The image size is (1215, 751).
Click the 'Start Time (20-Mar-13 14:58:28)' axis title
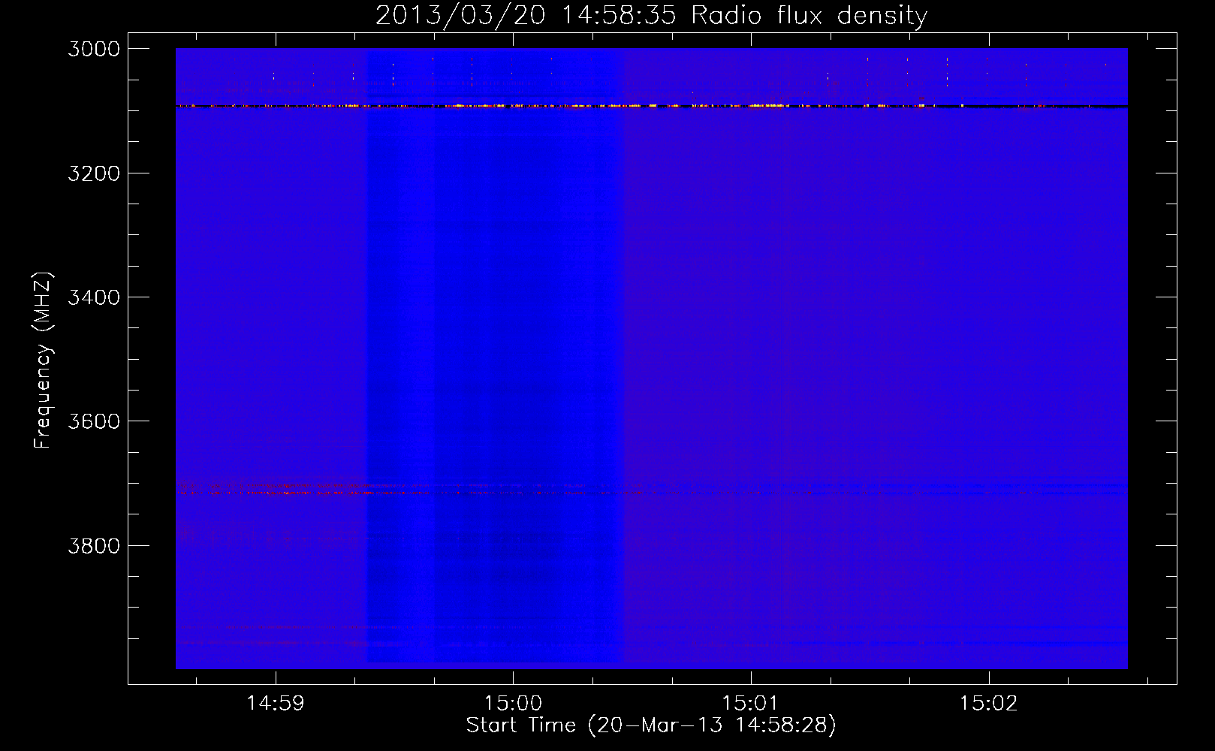651,725
